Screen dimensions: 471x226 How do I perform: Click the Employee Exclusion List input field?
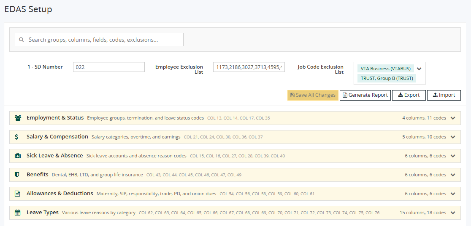(x=249, y=67)
